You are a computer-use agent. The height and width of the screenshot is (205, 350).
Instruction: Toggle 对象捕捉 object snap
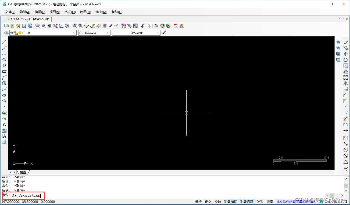point(231,202)
